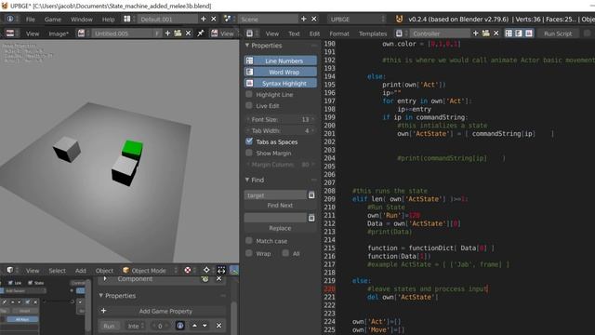Viewport: 595px width, 335px height.
Task: Open the Help menu
Action: click(108, 19)
